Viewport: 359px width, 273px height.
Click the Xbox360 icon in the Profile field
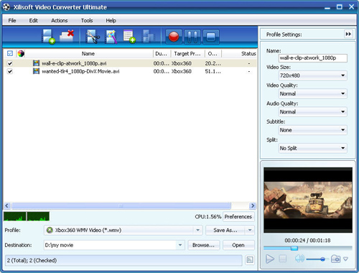(x=50, y=230)
